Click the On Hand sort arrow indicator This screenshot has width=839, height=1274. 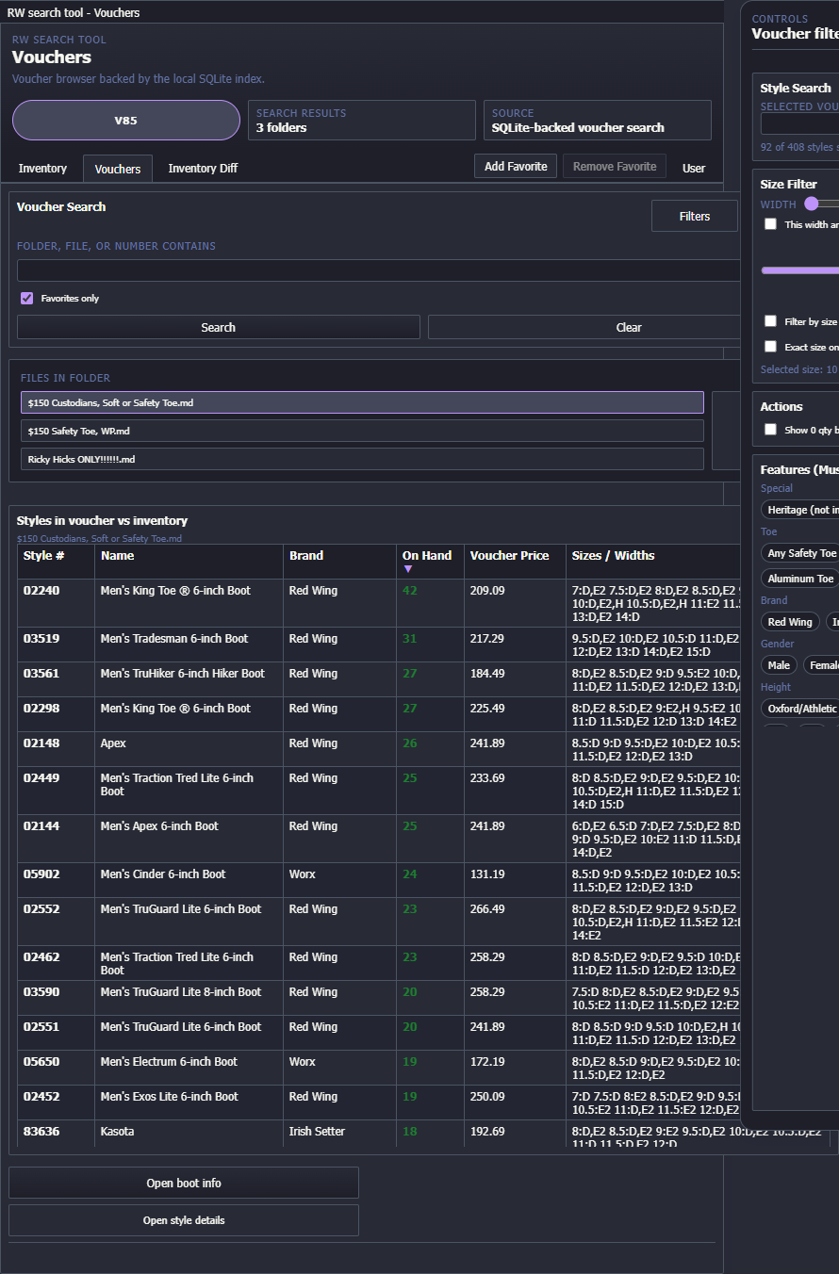click(408, 569)
